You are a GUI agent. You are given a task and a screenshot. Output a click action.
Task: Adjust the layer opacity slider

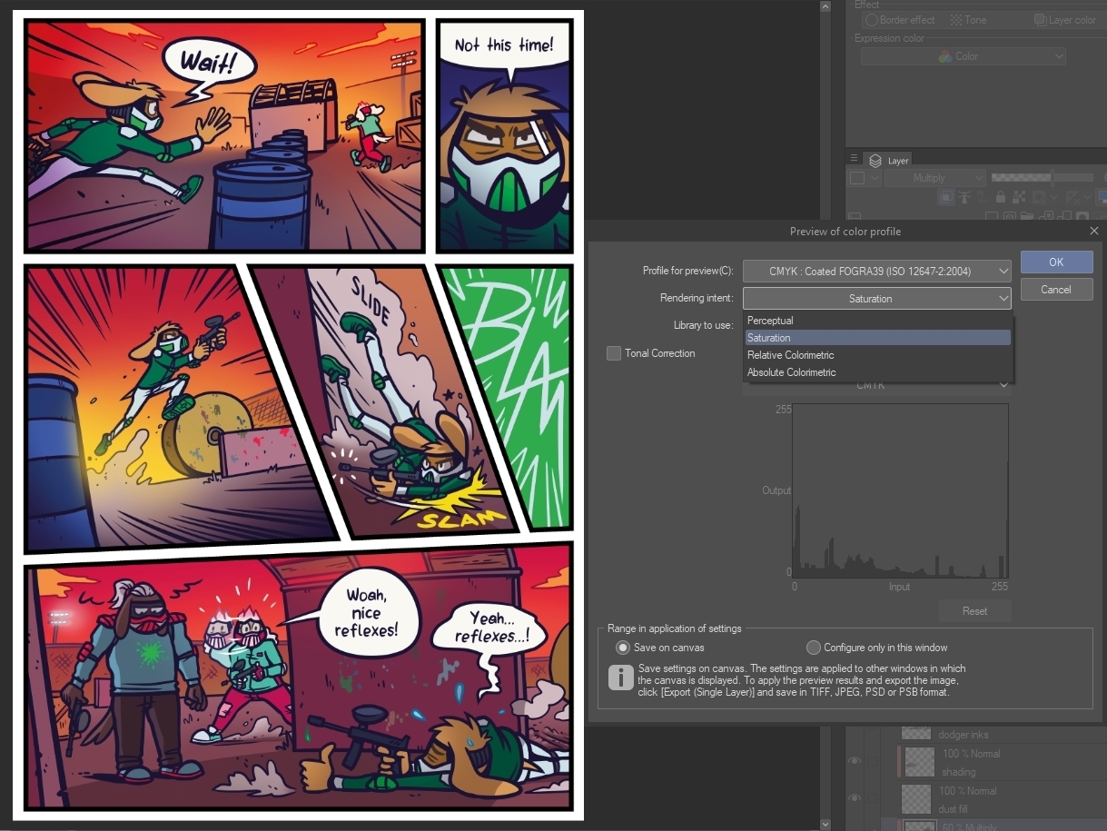pyautogui.click(x=1043, y=178)
